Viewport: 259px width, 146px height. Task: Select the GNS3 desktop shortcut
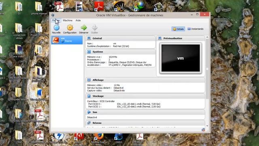pos(119,138)
